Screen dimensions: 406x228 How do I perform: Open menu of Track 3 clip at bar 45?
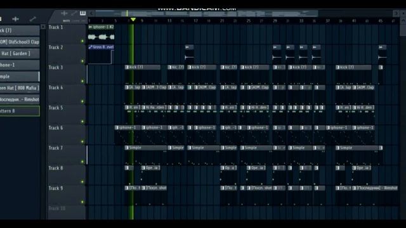(x=381, y=67)
